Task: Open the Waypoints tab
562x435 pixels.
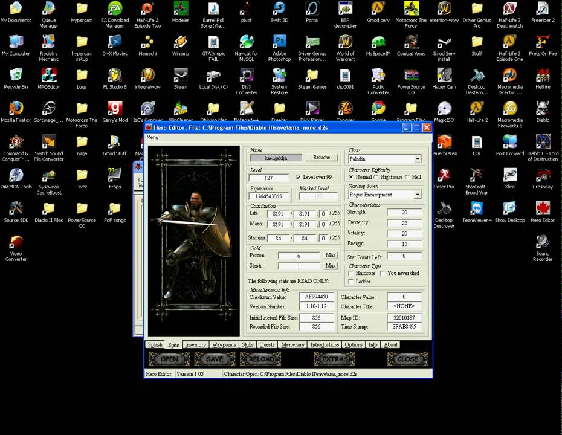Action: (224, 345)
